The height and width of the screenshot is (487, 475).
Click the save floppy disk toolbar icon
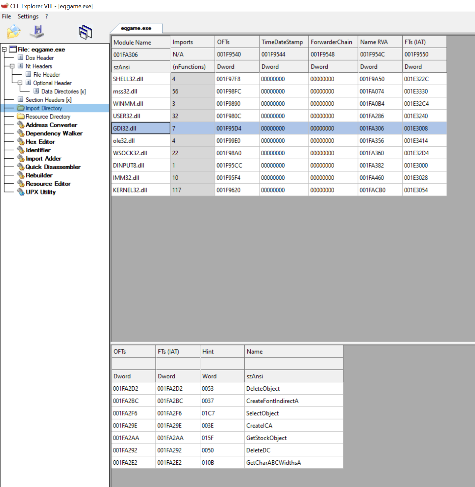point(37,32)
